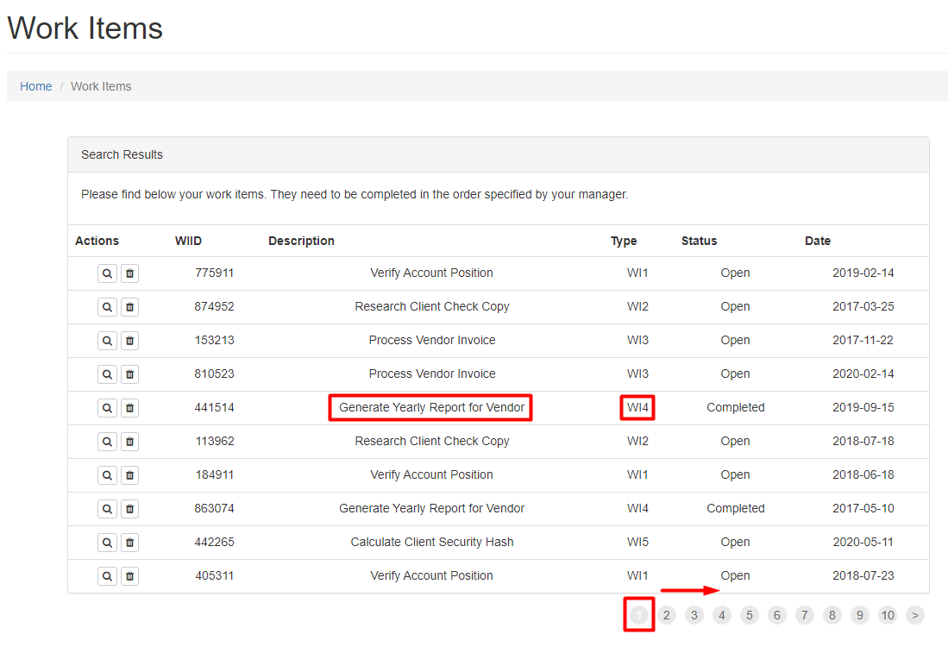View work item 863074
The height and width of the screenshot is (647, 948).
pyautogui.click(x=107, y=509)
